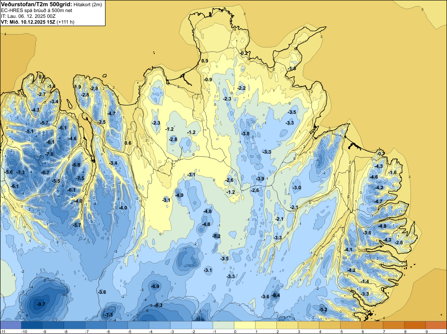This screenshot has width=447, height=334.
Task: Click the -6.7 temperature value
Action: (45, 172)
